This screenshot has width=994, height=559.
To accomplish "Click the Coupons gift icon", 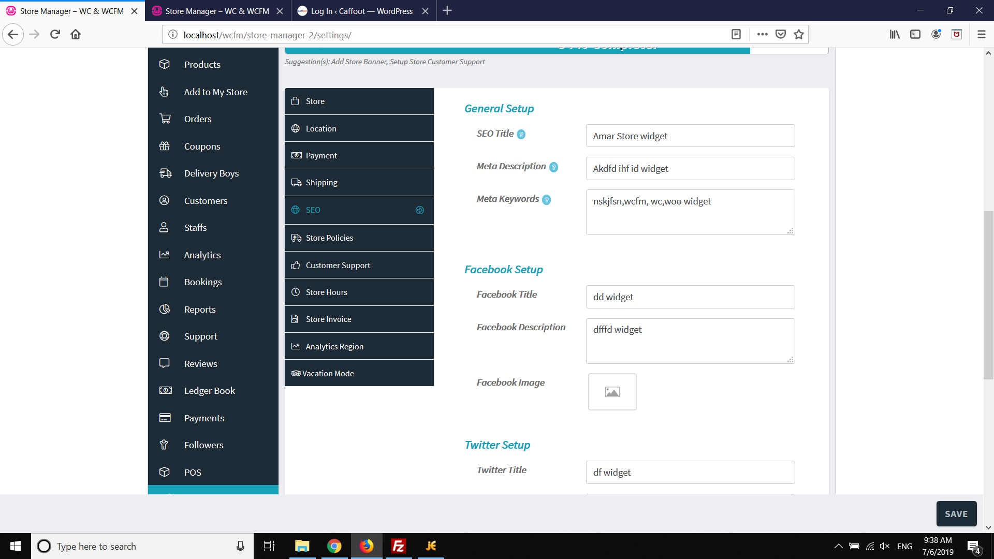I will (x=165, y=146).
